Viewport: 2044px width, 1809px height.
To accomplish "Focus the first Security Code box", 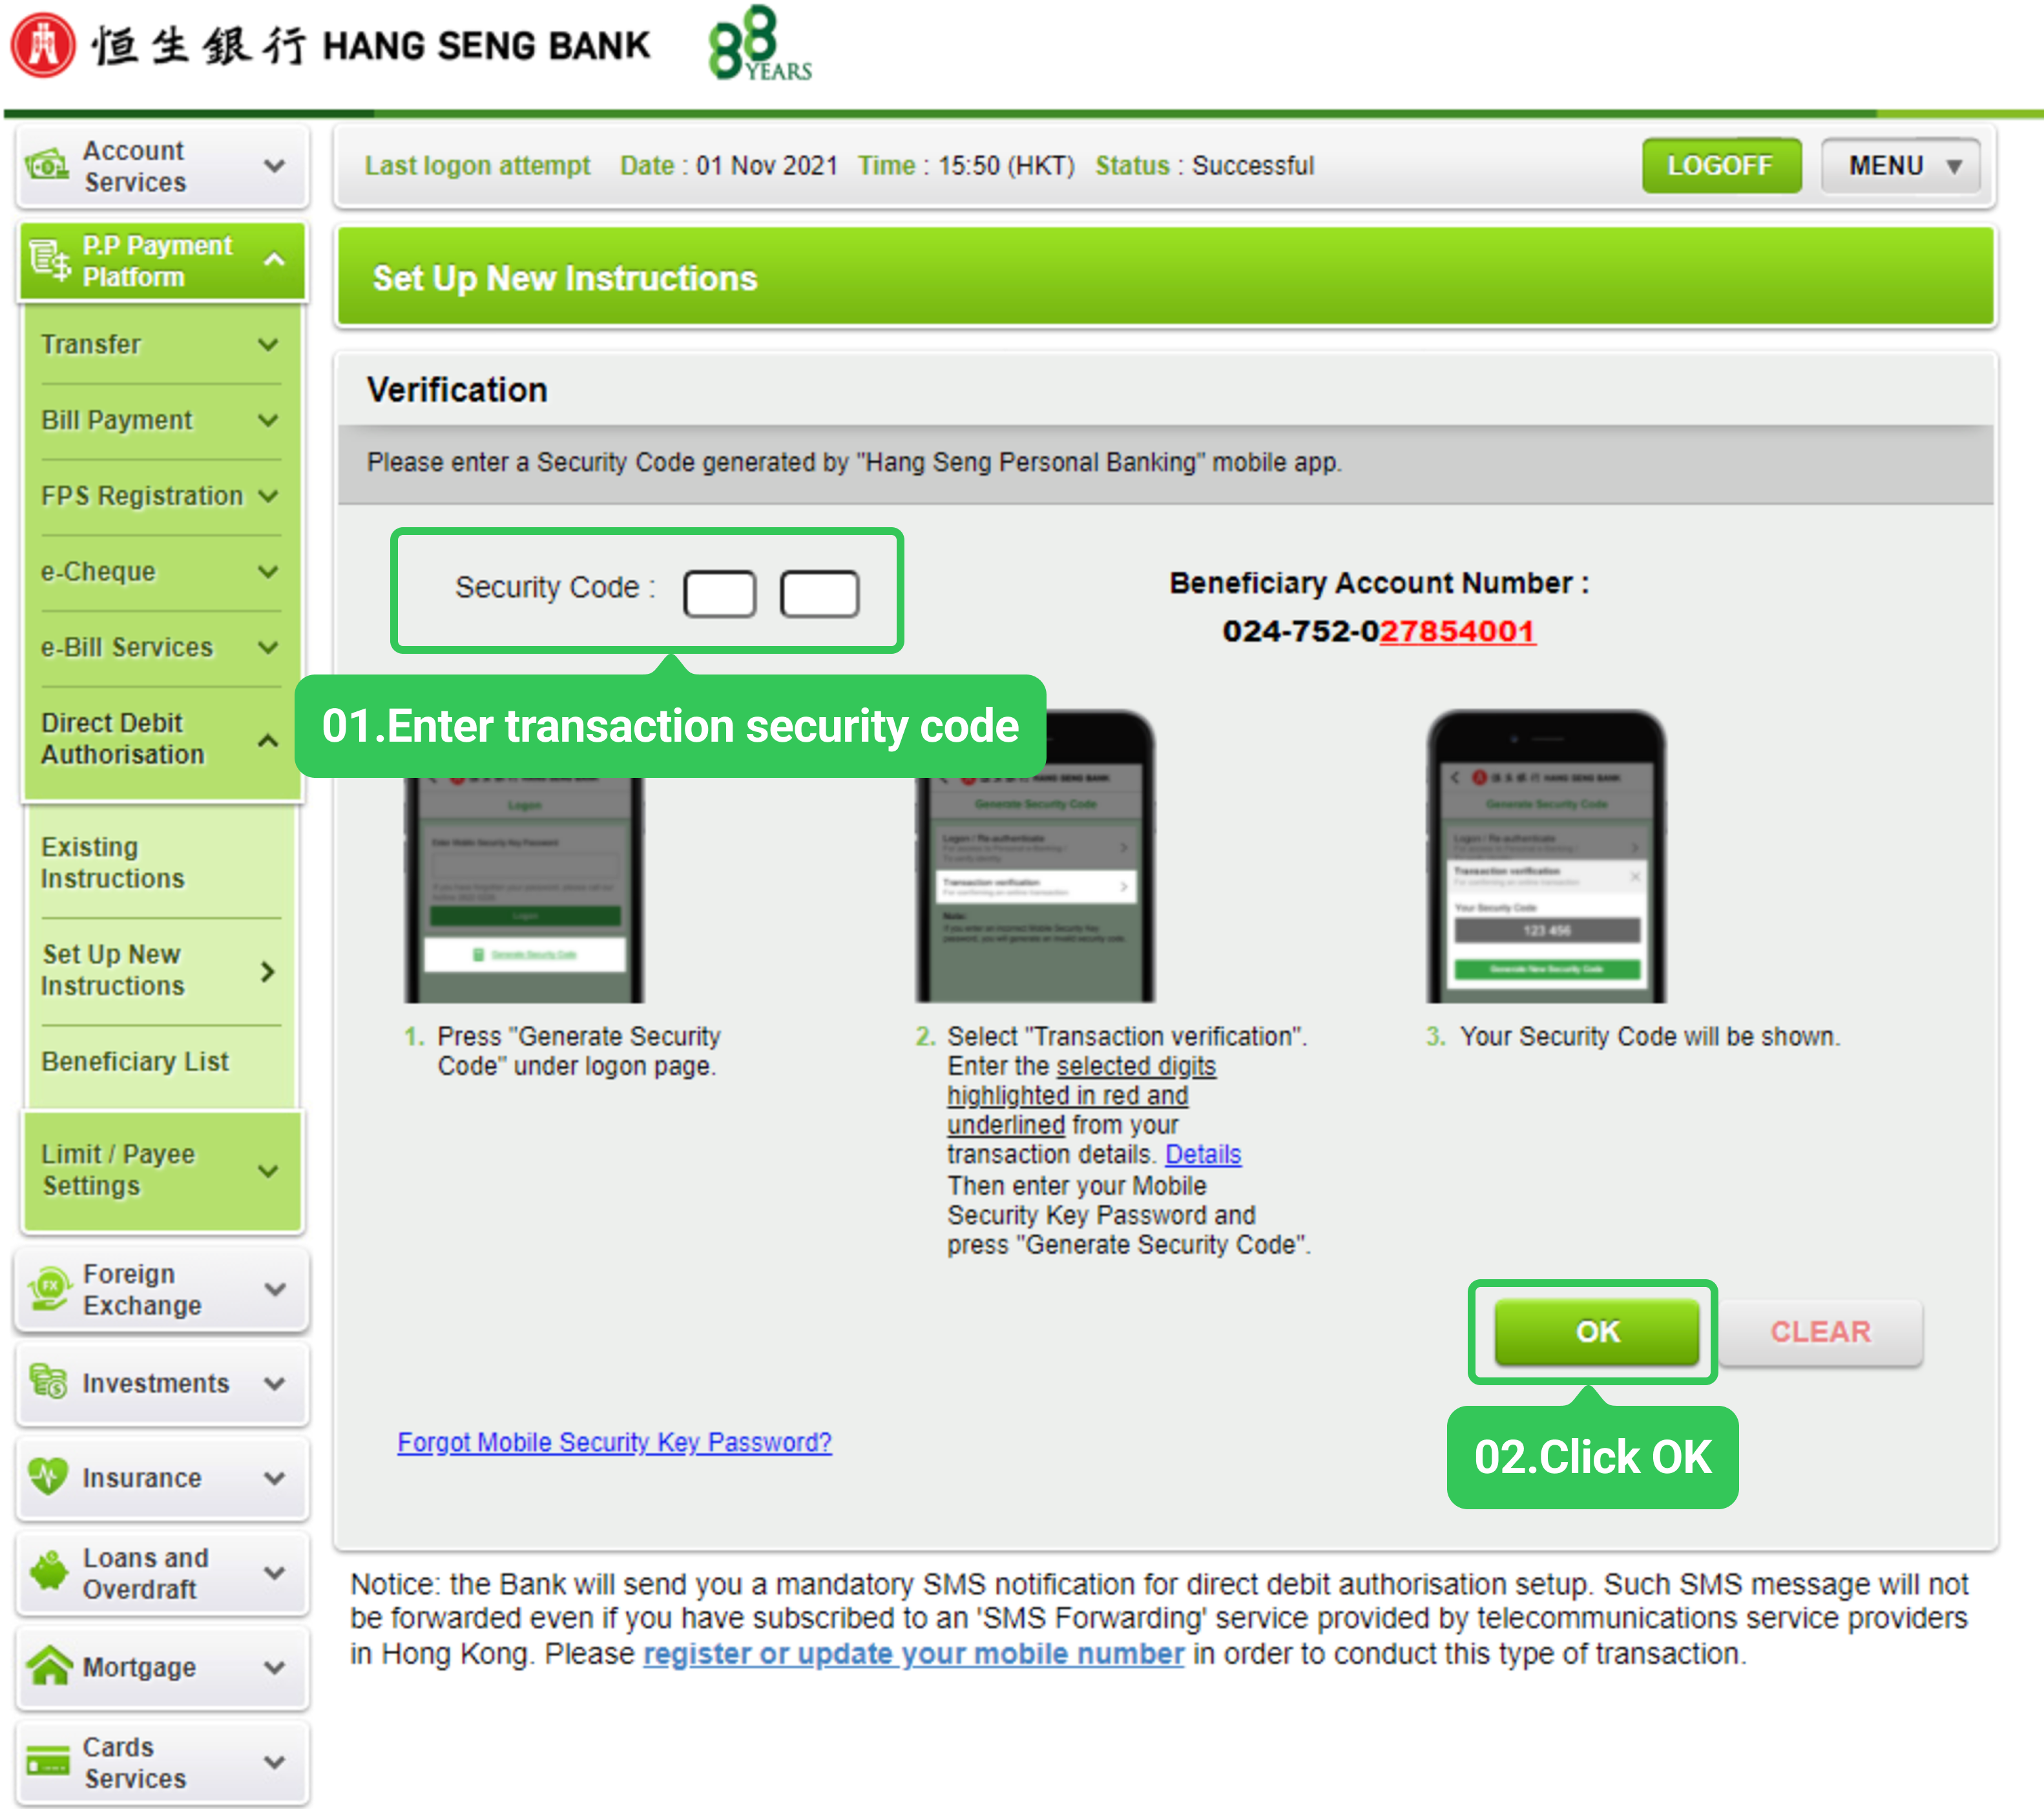I will click(x=719, y=594).
